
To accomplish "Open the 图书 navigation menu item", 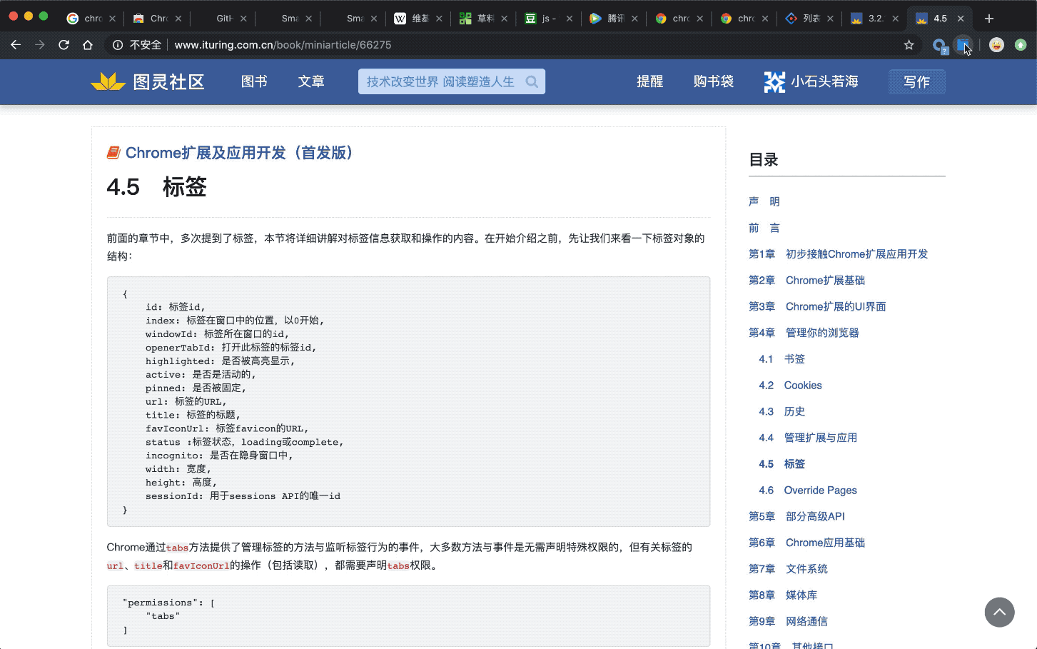I will pyautogui.click(x=254, y=81).
